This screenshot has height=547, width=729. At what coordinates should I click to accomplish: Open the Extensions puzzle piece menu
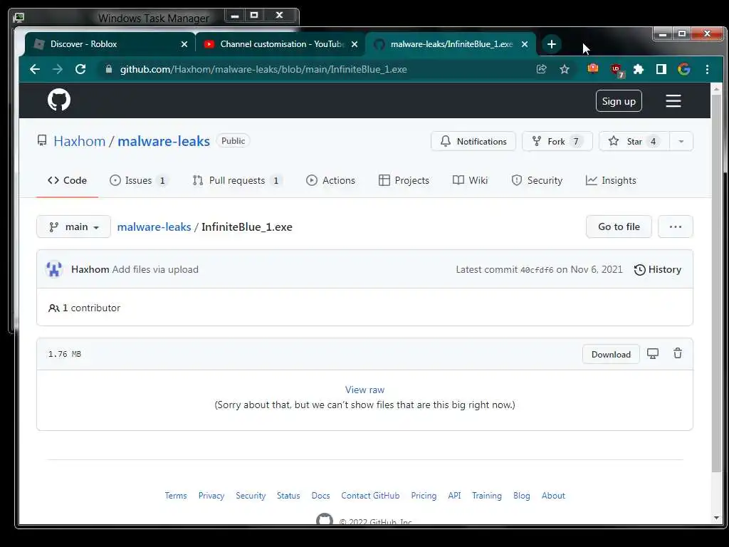click(639, 69)
